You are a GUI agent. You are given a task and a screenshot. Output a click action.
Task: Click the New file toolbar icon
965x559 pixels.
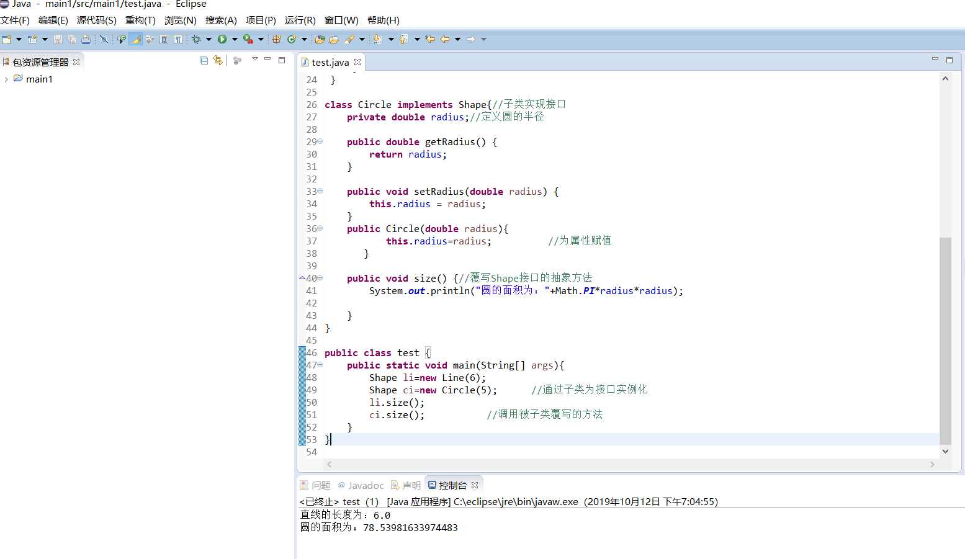point(6,39)
